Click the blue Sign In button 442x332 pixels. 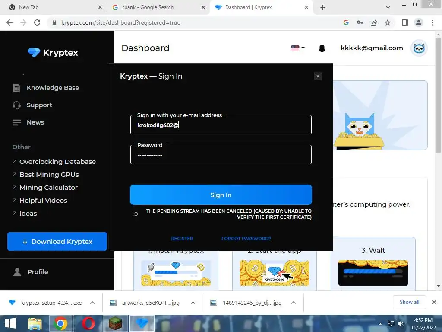click(x=221, y=195)
